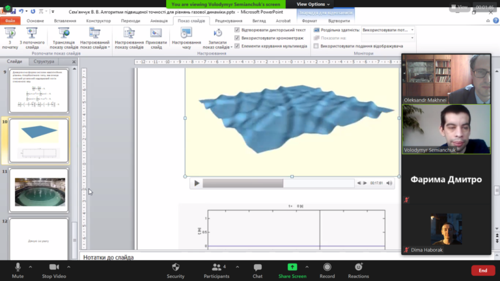Click the hide slide icon
The image size is (500, 281).
click(156, 33)
